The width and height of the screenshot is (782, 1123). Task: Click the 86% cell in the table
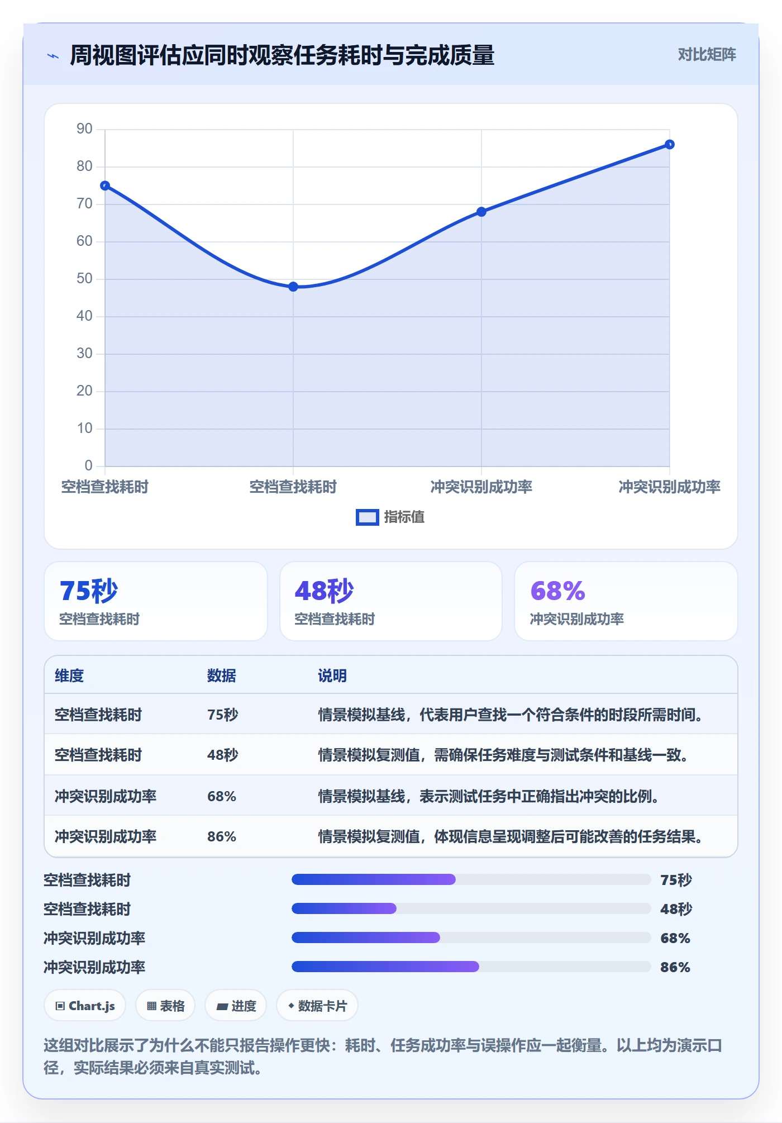click(x=222, y=836)
